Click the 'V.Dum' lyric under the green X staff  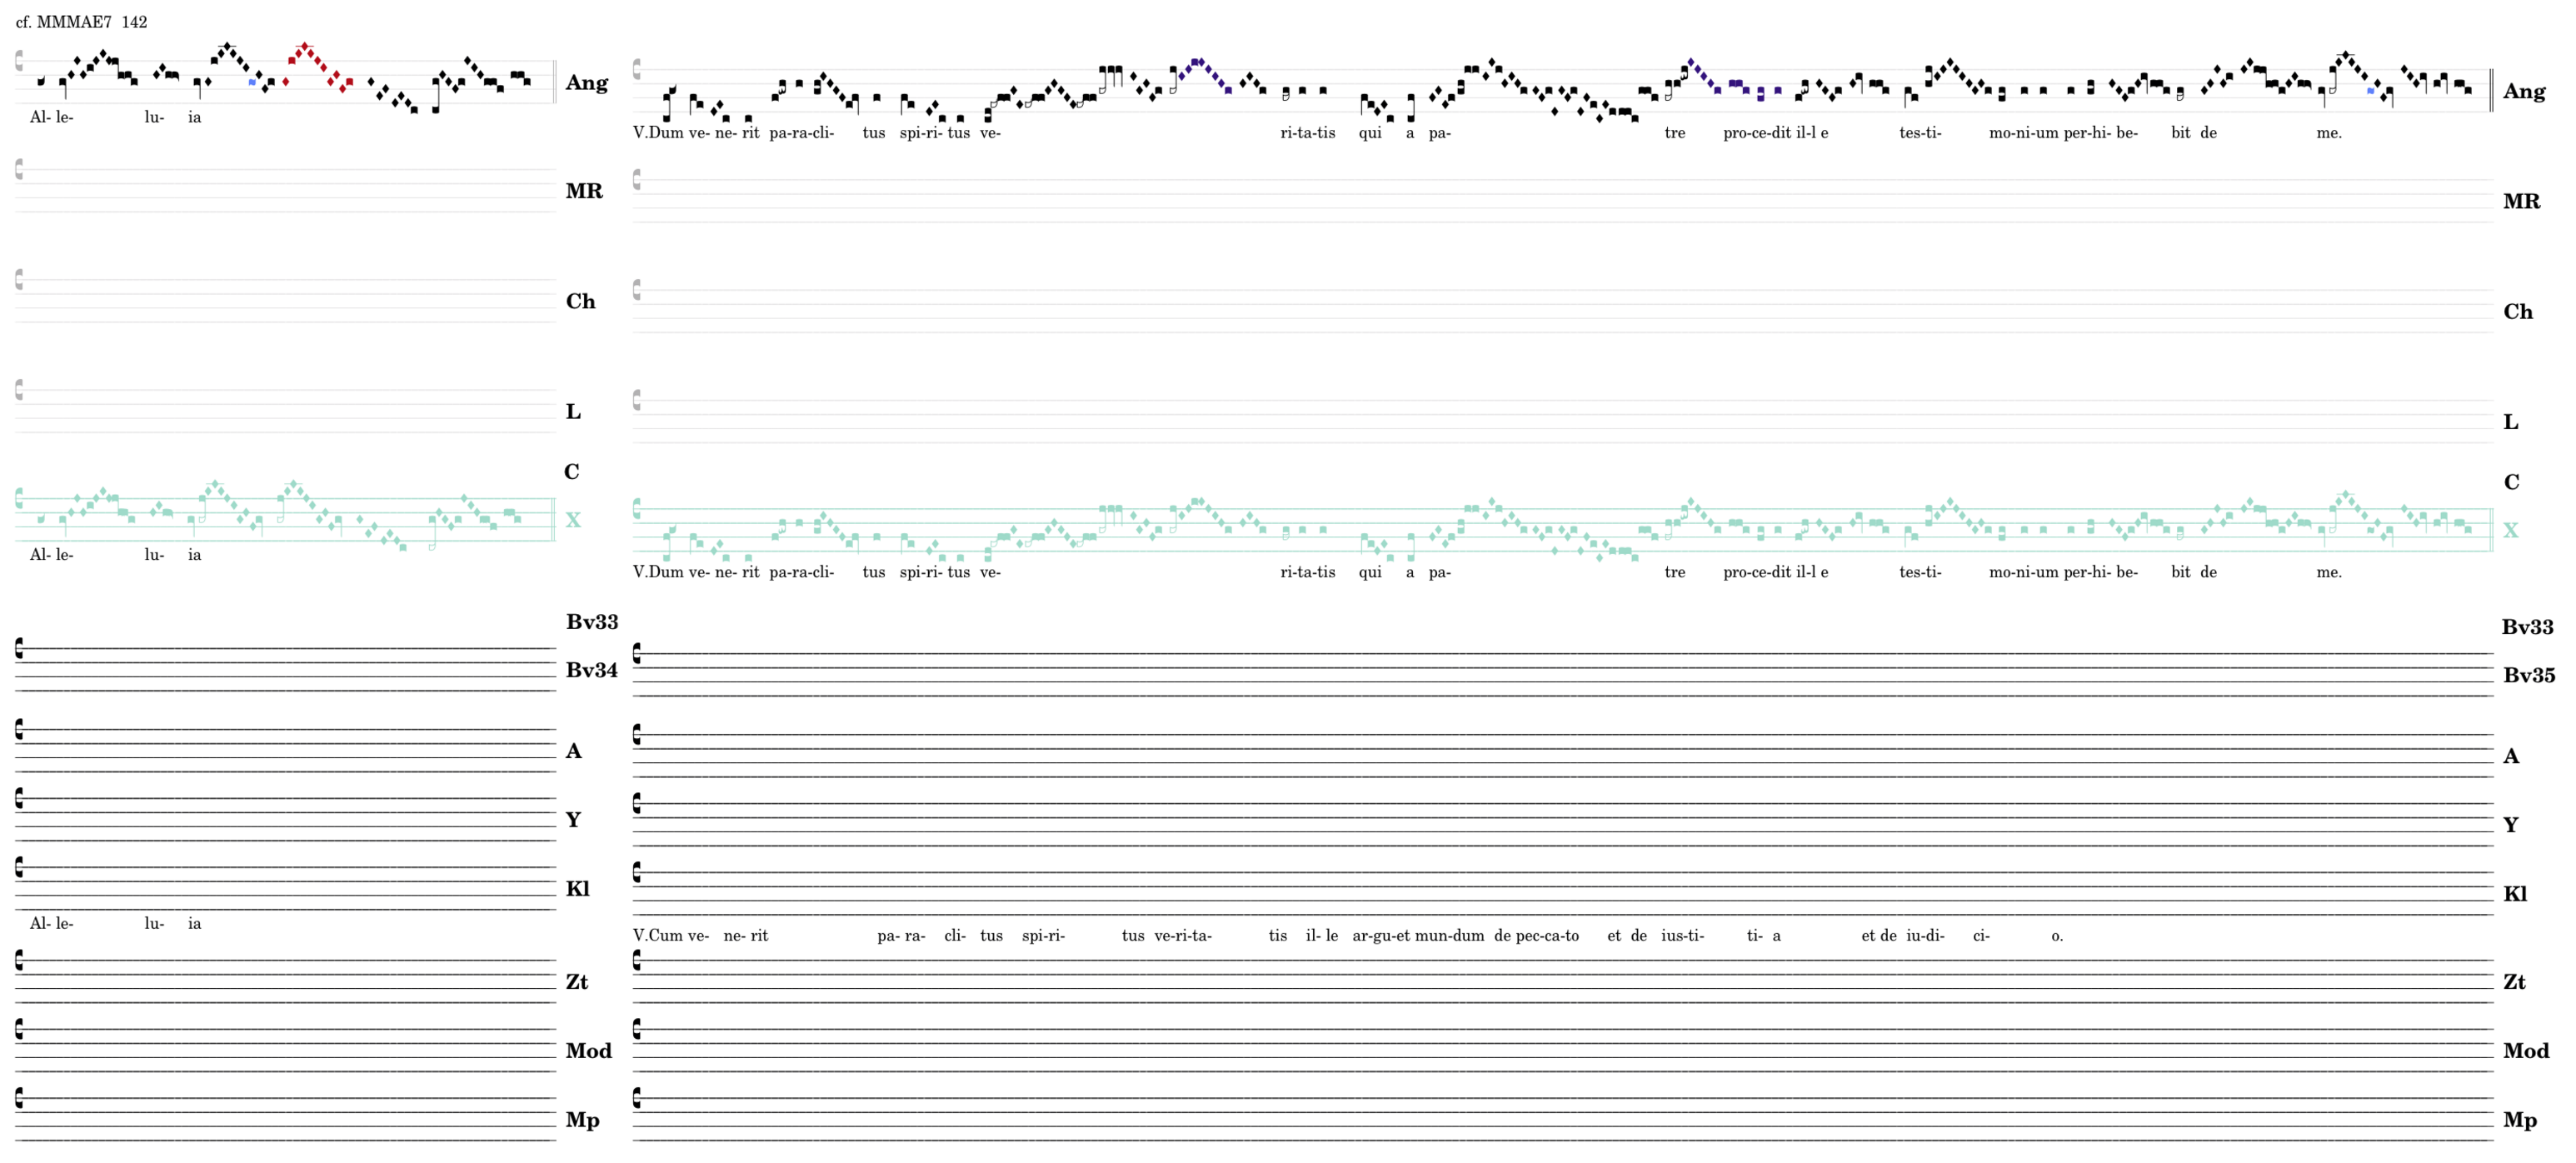click(x=658, y=572)
